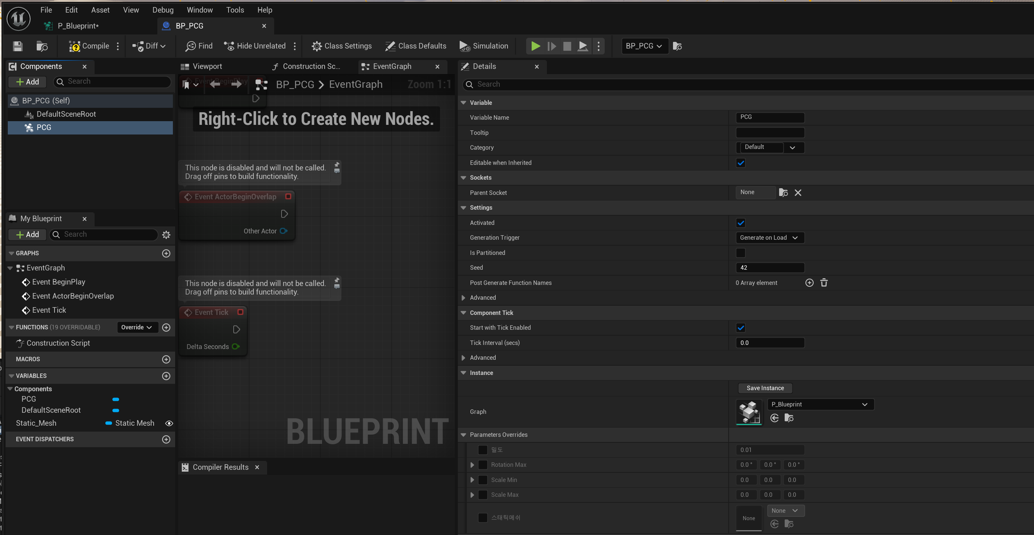
Task: Add array element to Post Generate Function Names
Action: (809, 283)
